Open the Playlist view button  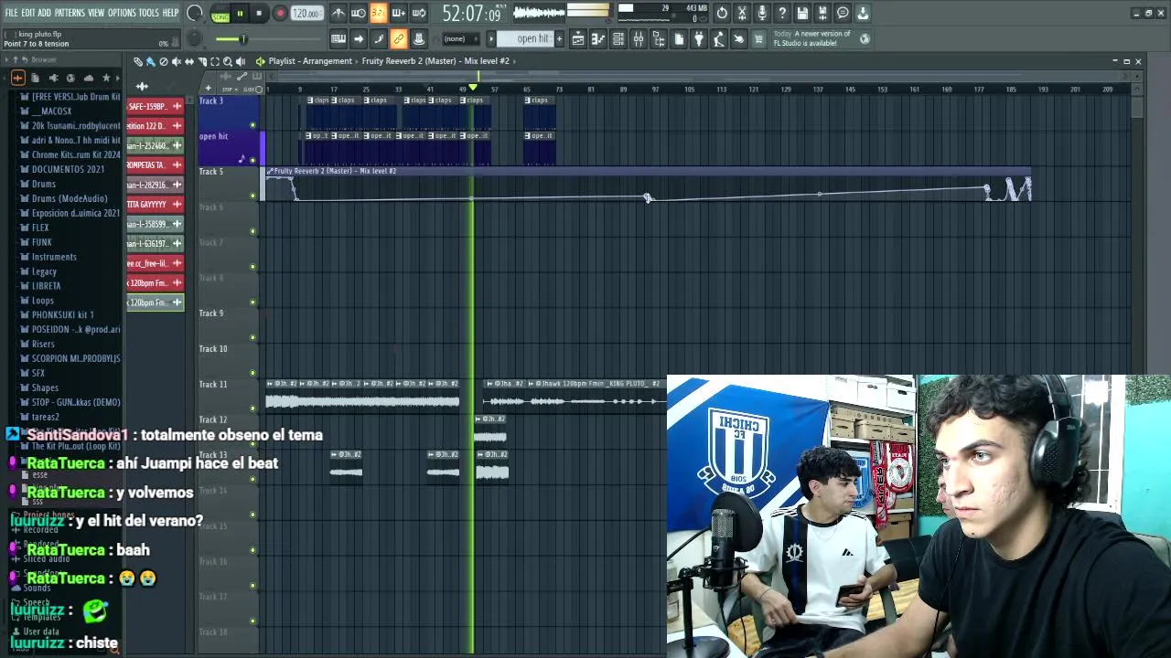coord(578,38)
